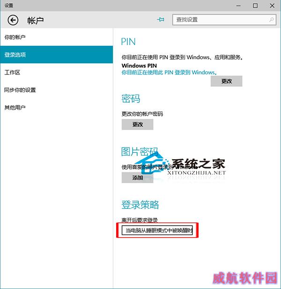Screen dimensions: 281x289
Task: Click the back arrow icon
Action: point(13,20)
